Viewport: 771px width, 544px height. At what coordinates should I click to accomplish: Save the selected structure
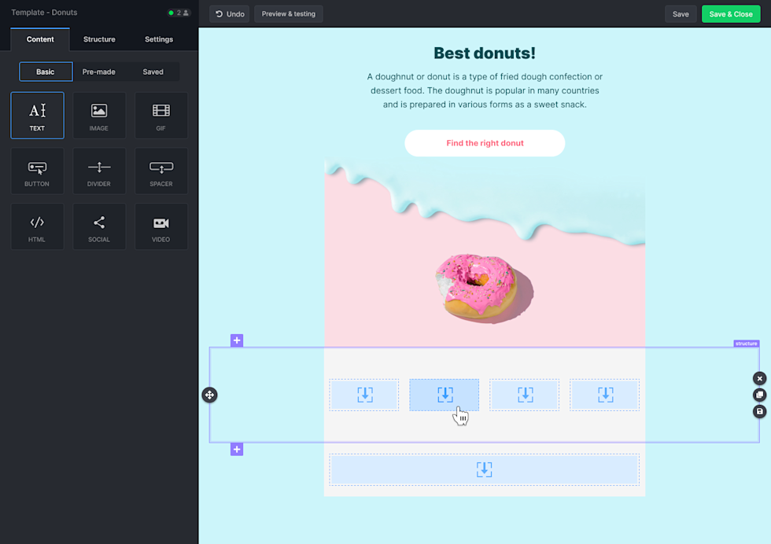[x=759, y=411]
